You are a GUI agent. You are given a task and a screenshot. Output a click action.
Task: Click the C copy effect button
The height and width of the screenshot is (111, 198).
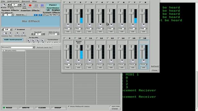pyautogui.click(x=36, y=15)
